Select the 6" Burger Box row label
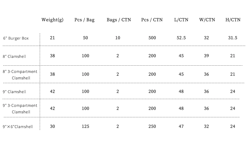 point(16,38)
